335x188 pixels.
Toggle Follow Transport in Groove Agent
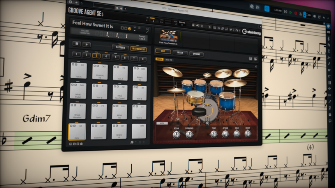click(x=85, y=32)
